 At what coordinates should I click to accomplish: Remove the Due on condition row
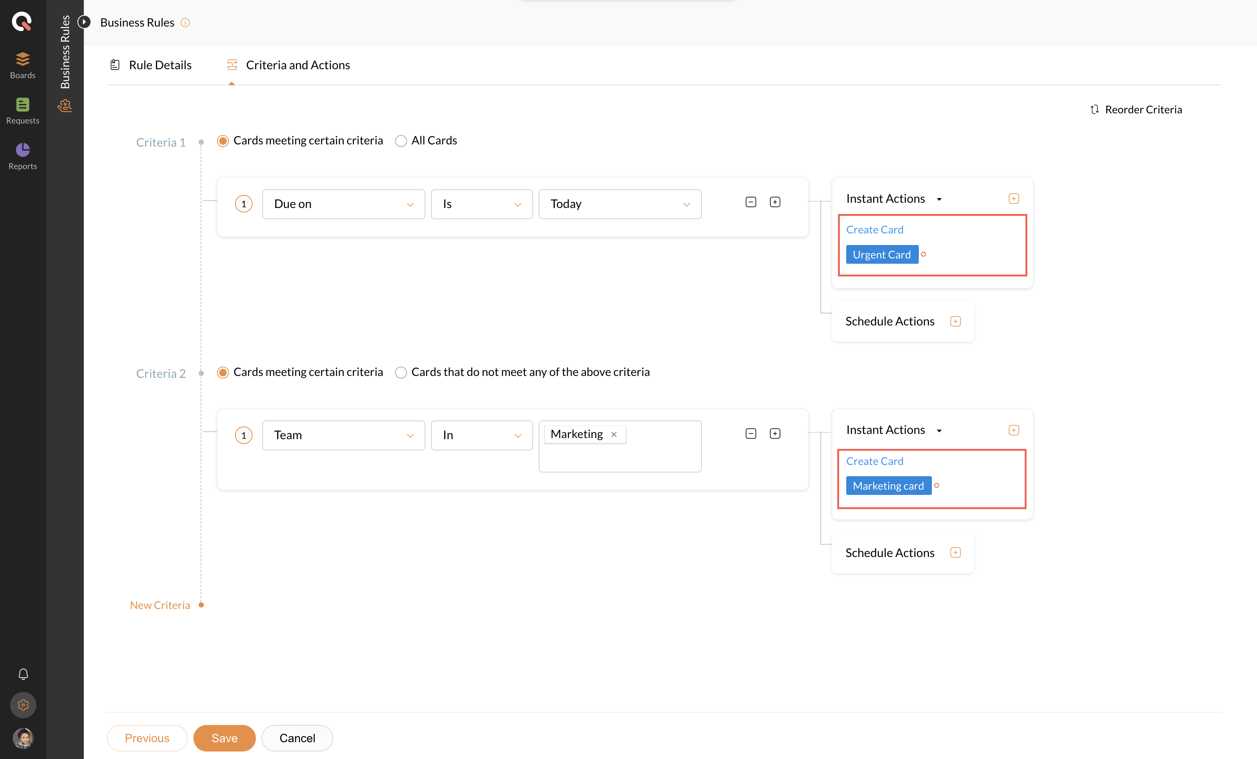750,202
